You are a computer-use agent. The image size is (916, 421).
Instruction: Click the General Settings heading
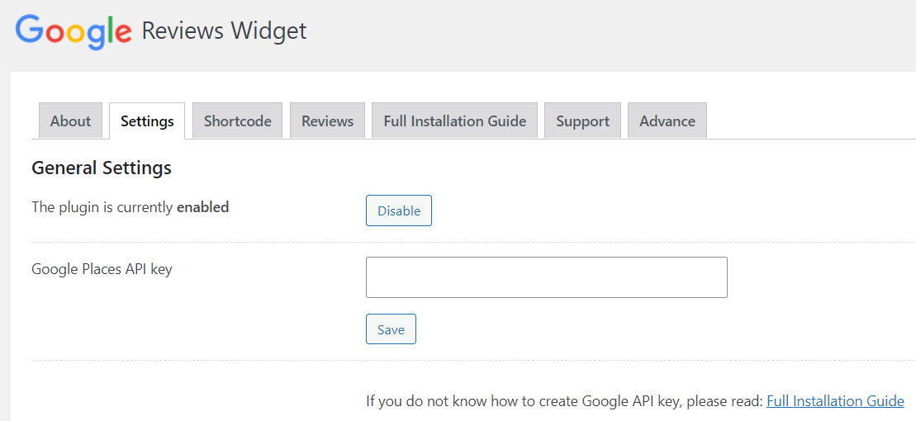click(102, 168)
